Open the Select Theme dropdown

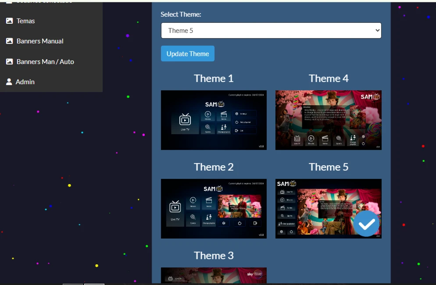coord(271,31)
